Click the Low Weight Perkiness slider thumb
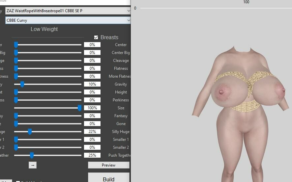Screen dimensions: 292x182 (16, 100)
